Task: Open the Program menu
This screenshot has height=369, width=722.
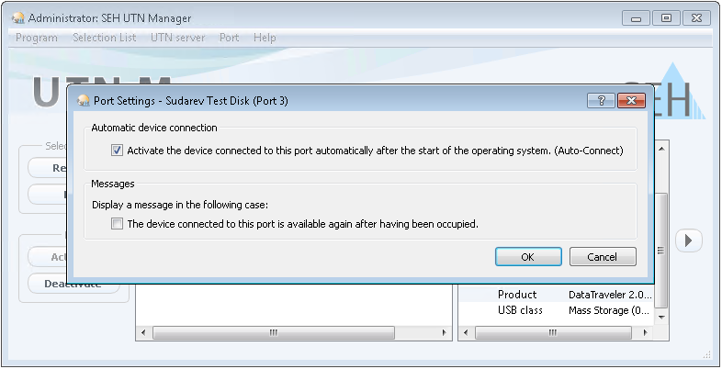Action: 37,38
